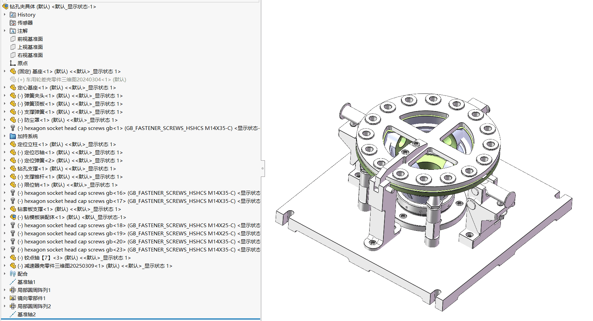Click the 加持系统 folder icon
The width and height of the screenshot is (593, 321).
click(x=13, y=136)
